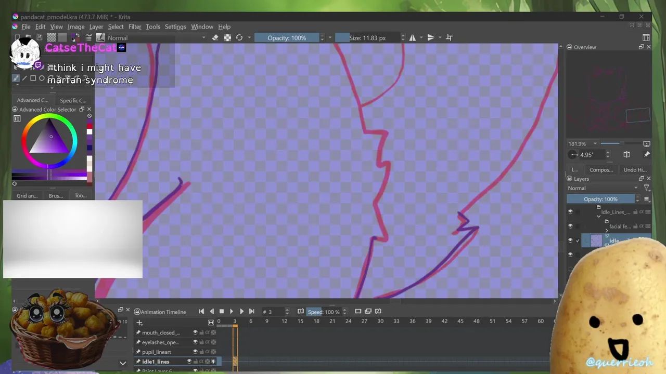Switch to Undo Hi... tab
This screenshot has height=374, width=666.
[x=635, y=170]
